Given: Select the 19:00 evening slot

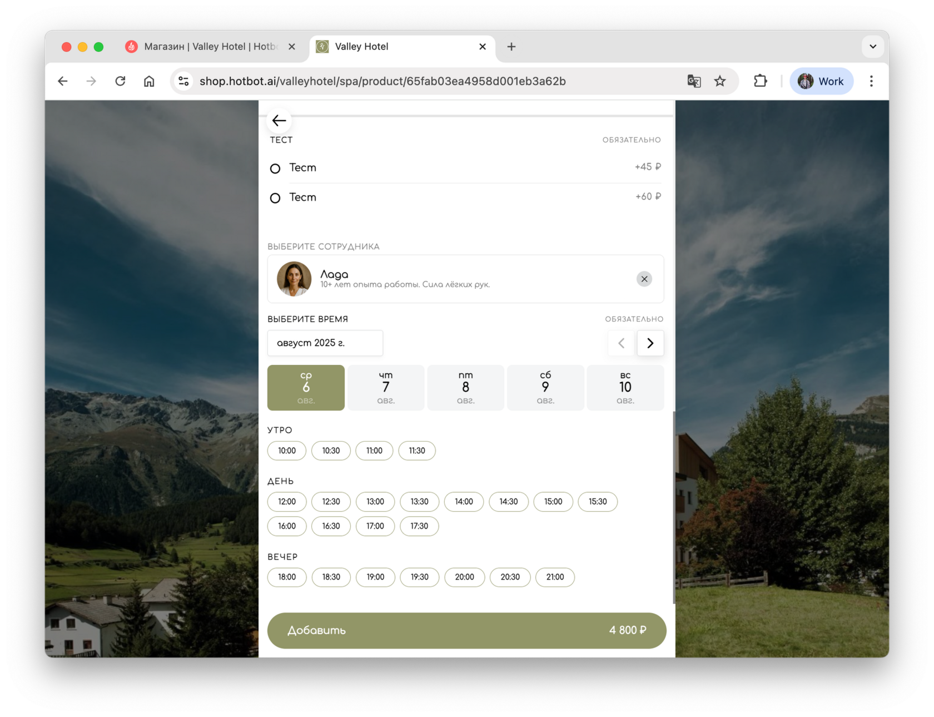Looking at the screenshot, I should pos(375,577).
